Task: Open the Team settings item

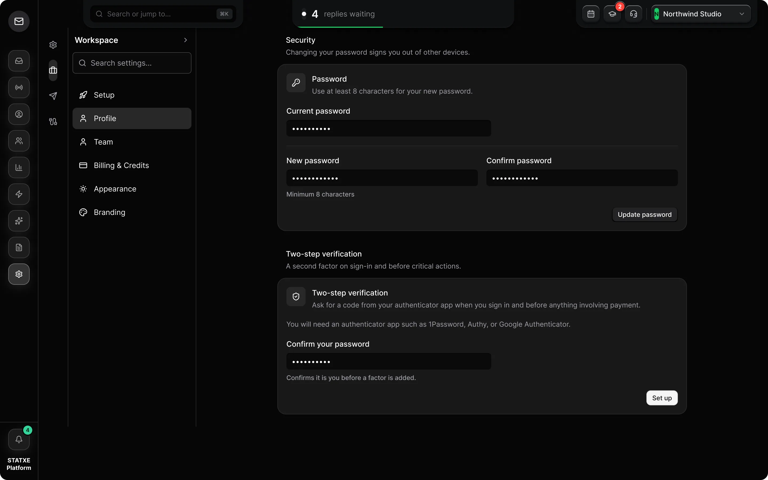Action: (132, 142)
